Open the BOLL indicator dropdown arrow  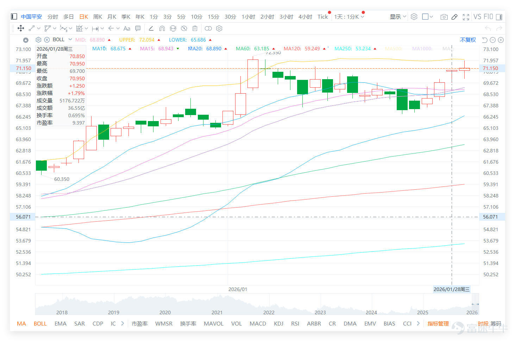tap(70, 39)
